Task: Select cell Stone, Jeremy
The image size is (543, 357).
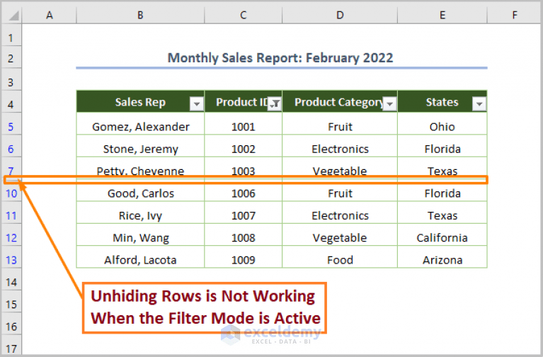Action: click(140, 146)
